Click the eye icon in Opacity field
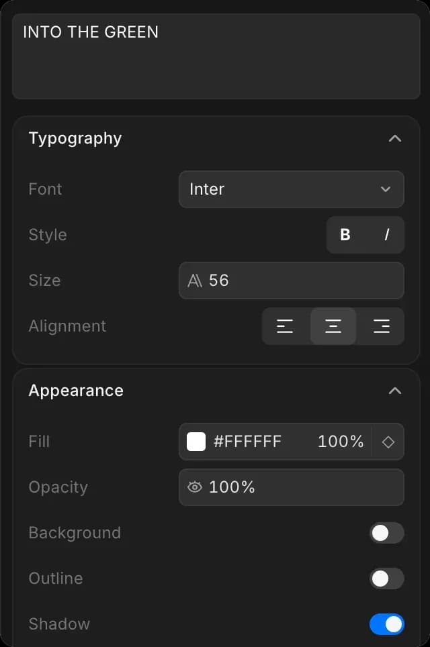 pyautogui.click(x=195, y=487)
